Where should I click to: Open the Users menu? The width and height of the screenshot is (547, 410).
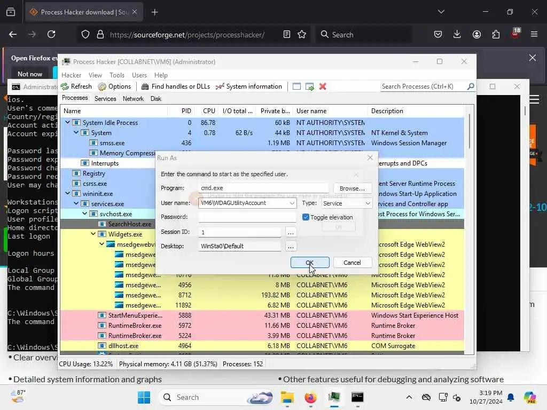coord(139,75)
